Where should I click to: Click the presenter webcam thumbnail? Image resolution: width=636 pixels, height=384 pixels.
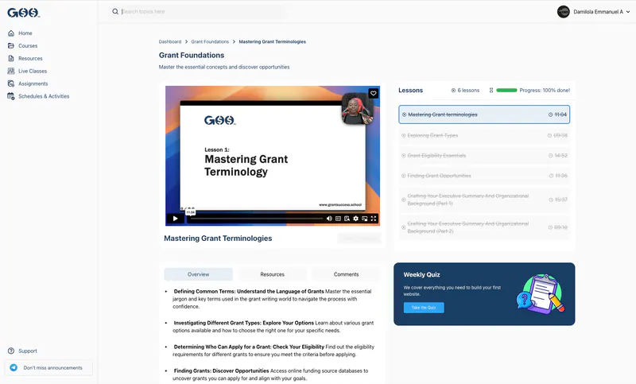pos(357,109)
